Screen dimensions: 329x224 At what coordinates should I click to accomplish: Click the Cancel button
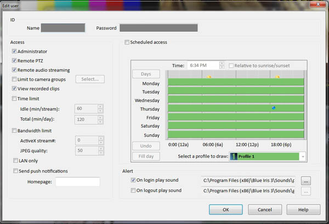[265, 210]
